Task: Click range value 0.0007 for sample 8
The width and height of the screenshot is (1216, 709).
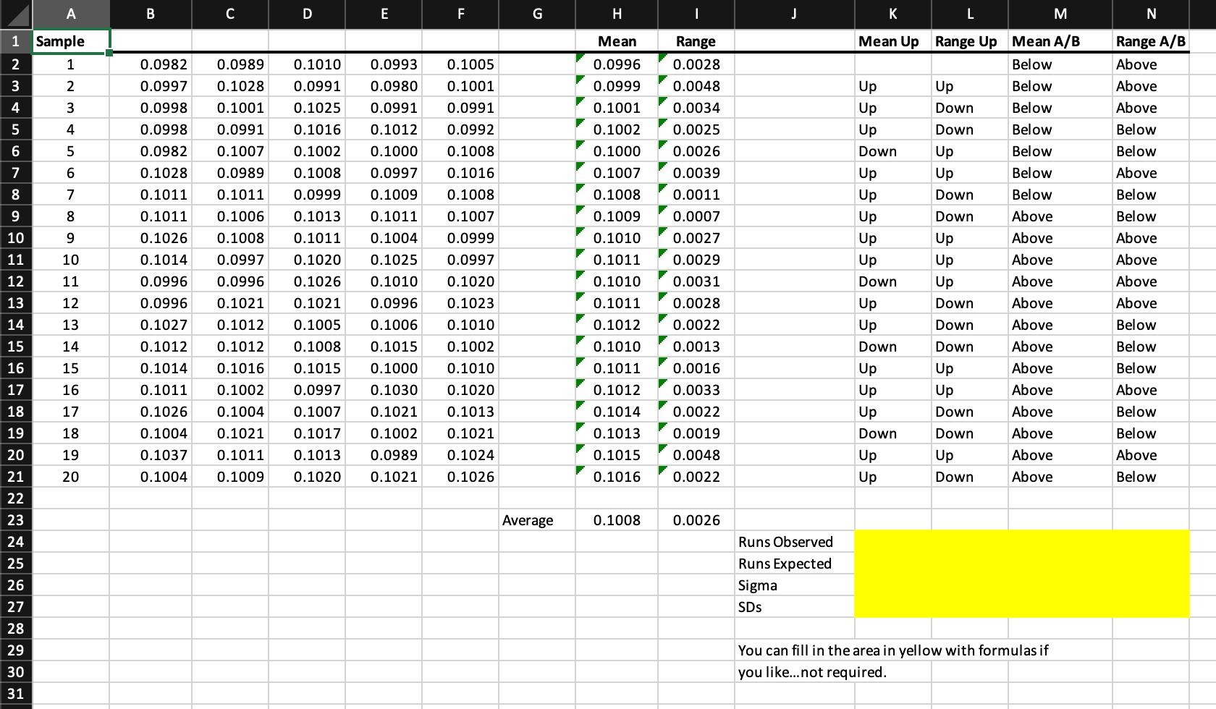Action: (x=696, y=216)
